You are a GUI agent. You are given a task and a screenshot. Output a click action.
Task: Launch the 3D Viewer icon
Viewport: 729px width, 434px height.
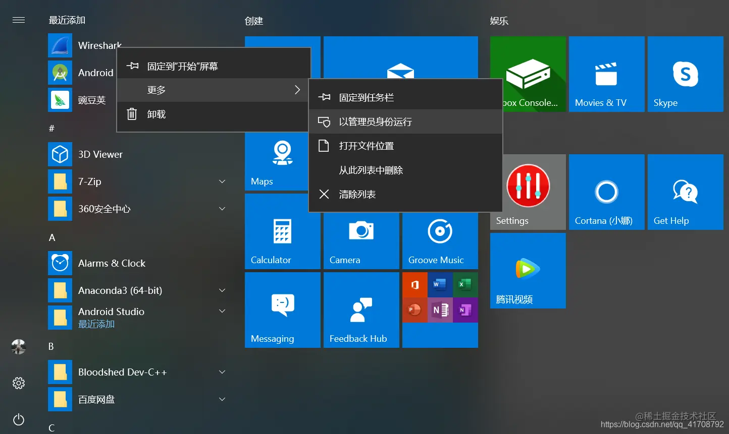tap(60, 154)
